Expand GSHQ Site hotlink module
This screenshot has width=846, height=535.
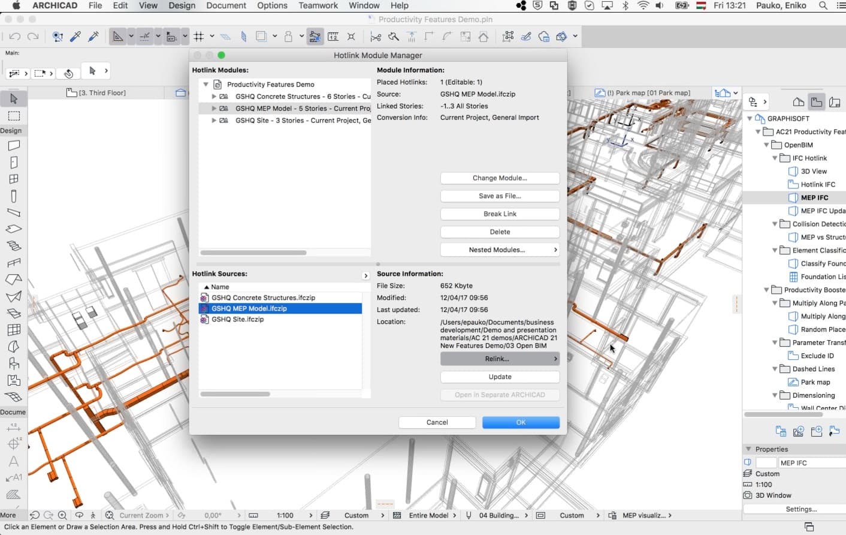(214, 121)
